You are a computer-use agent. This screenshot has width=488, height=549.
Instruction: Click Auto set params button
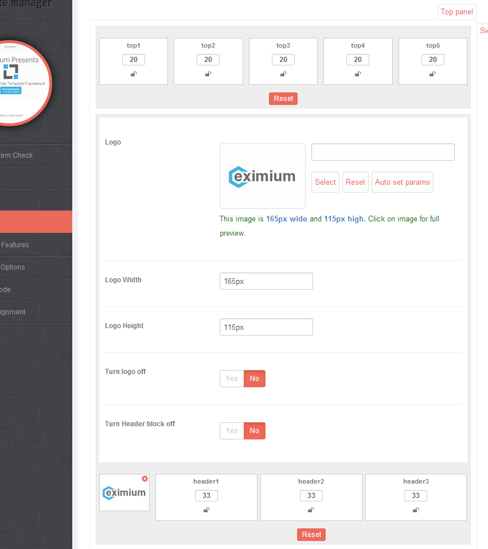click(x=402, y=182)
